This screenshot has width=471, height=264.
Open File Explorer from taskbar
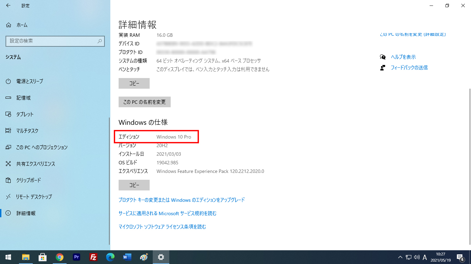point(26,257)
